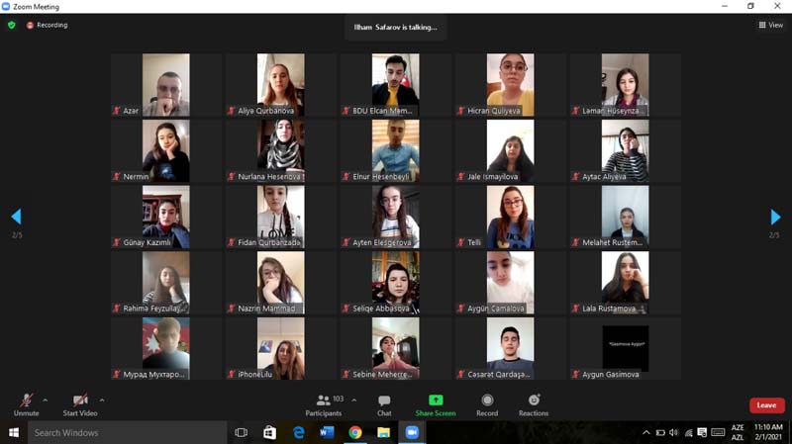Select Azer's video tile
This screenshot has height=444, width=792.
pos(165,85)
